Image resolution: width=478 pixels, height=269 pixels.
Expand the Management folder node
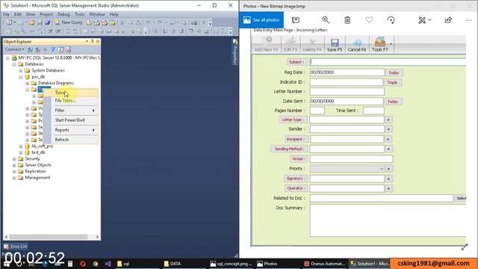point(14,178)
